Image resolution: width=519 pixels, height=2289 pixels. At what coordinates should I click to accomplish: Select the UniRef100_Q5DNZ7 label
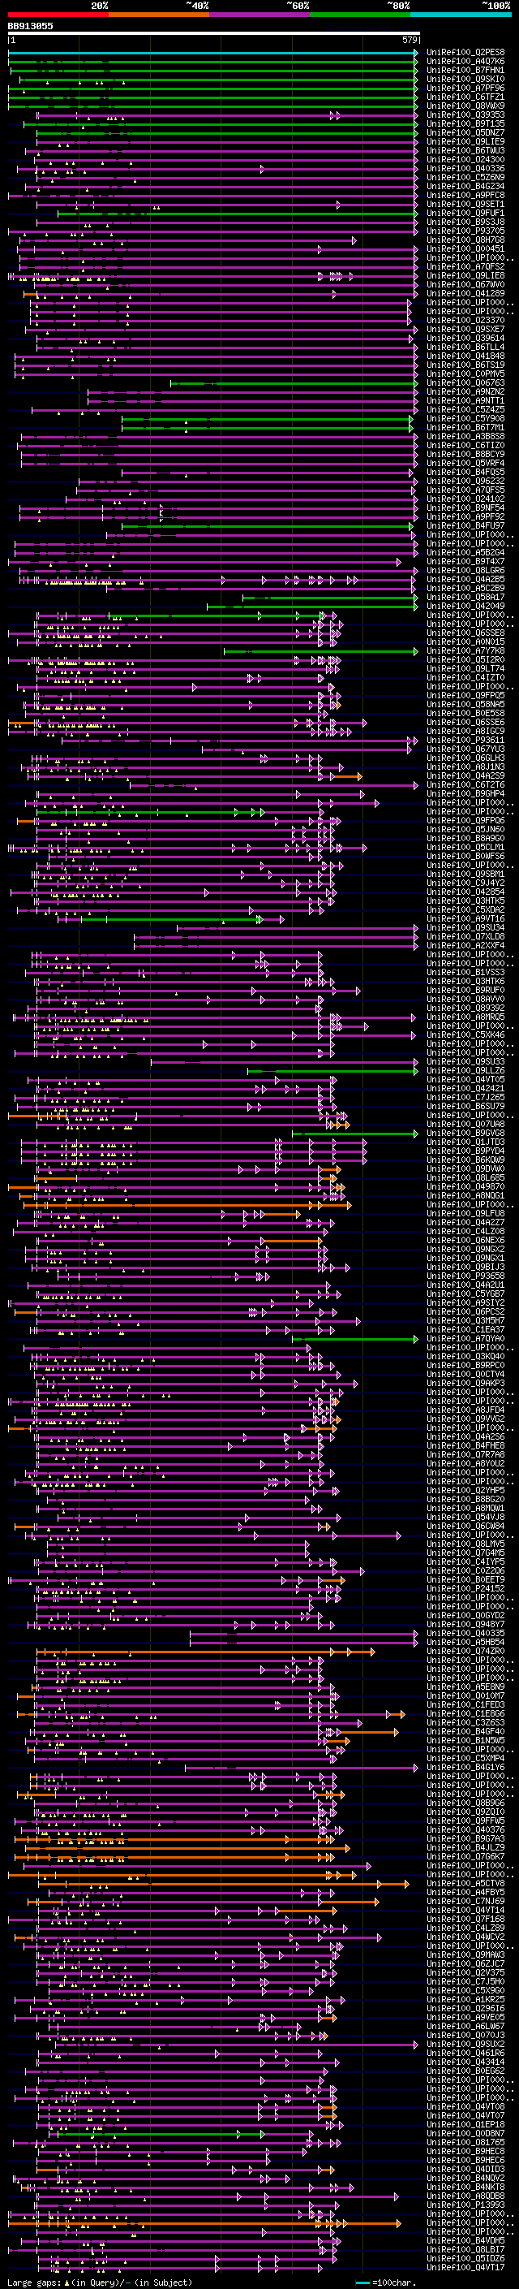click(x=465, y=132)
